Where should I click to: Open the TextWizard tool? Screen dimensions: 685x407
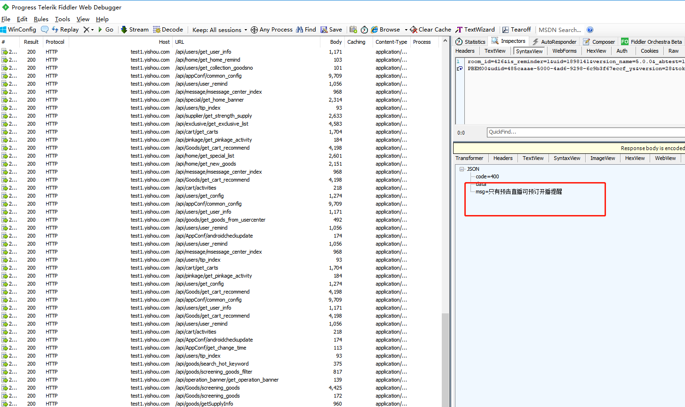tap(475, 30)
